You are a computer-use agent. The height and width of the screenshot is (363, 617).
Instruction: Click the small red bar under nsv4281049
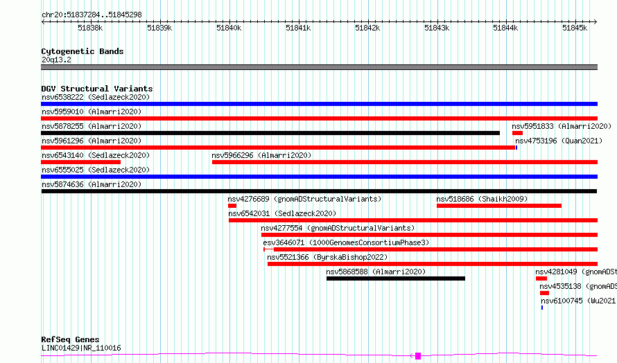coord(541,278)
